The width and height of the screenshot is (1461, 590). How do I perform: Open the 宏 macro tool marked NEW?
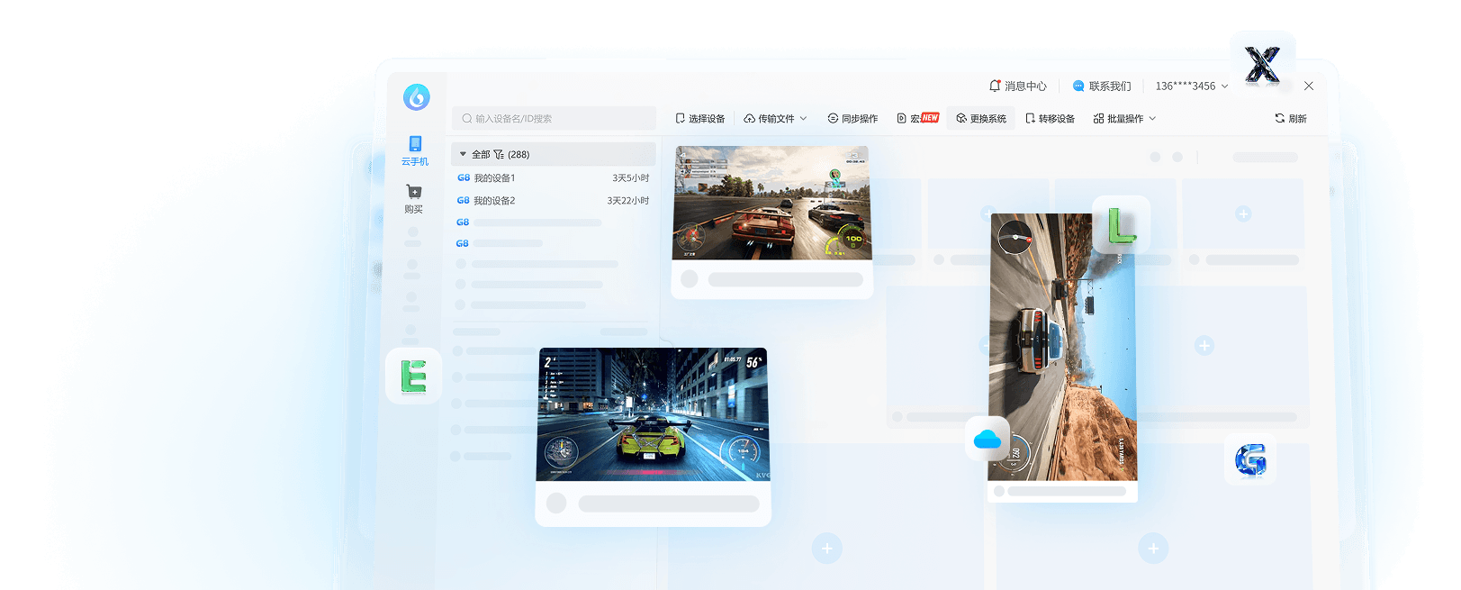916,119
